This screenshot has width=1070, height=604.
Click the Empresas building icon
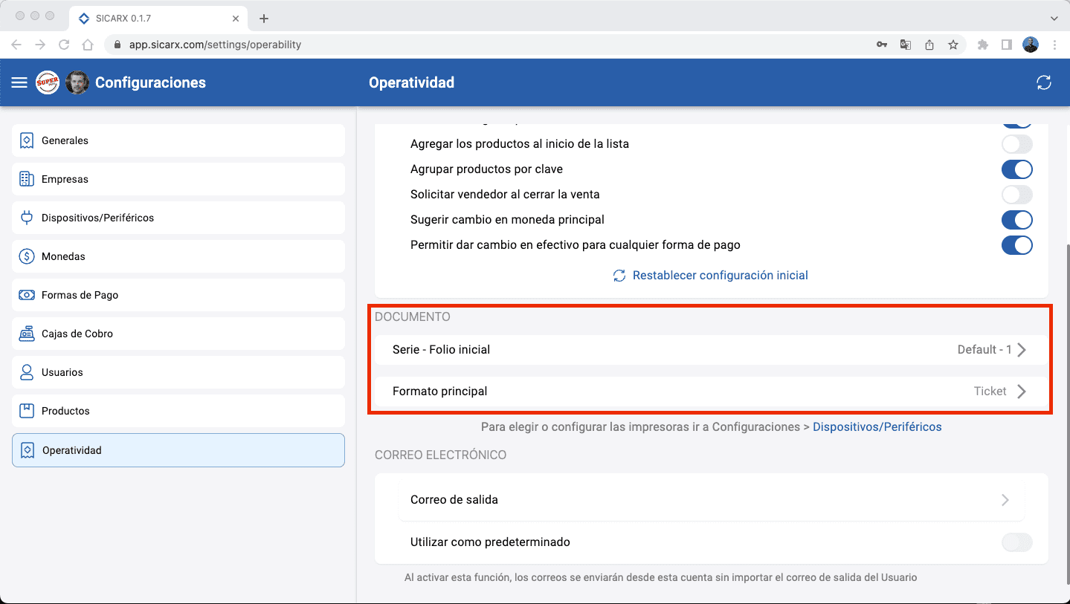pos(27,179)
